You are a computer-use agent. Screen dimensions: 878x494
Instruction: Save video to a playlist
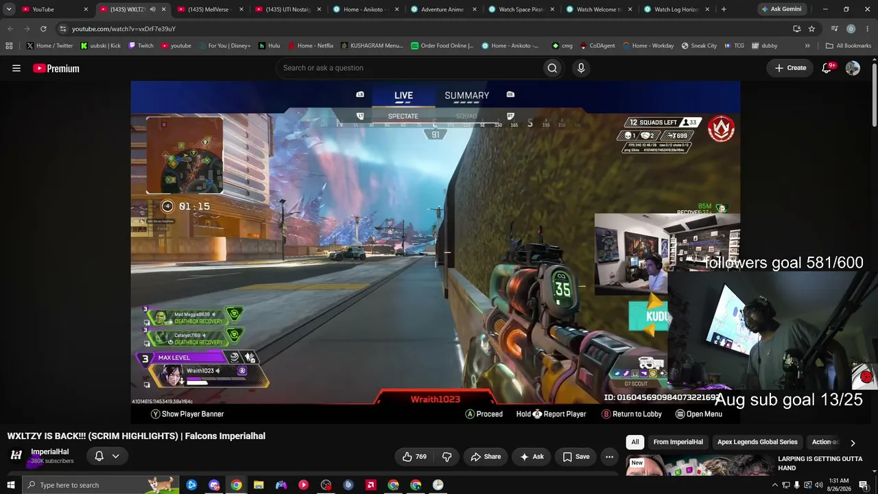click(576, 457)
